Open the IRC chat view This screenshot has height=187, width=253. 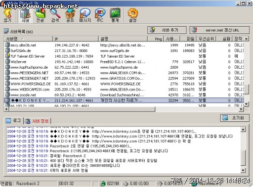click(x=100, y=16)
